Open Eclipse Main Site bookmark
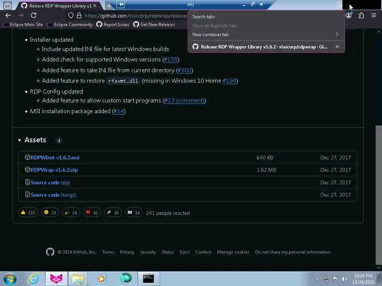This screenshot has height=286, width=382. (x=23, y=25)
